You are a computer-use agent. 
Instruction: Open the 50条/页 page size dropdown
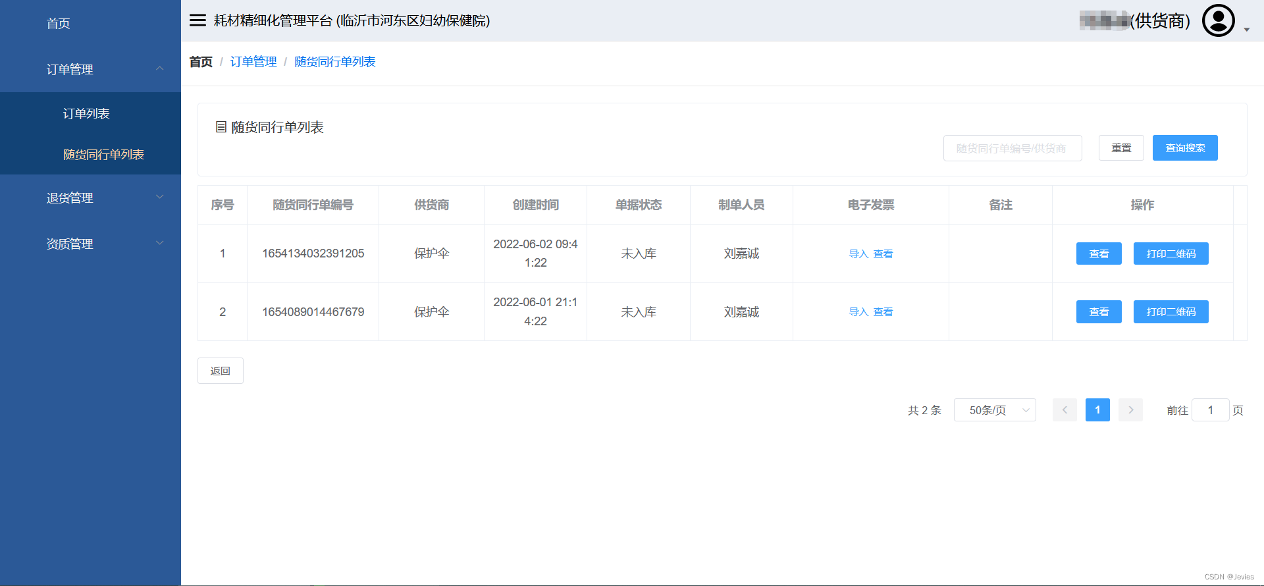click(x=995, y=410)
